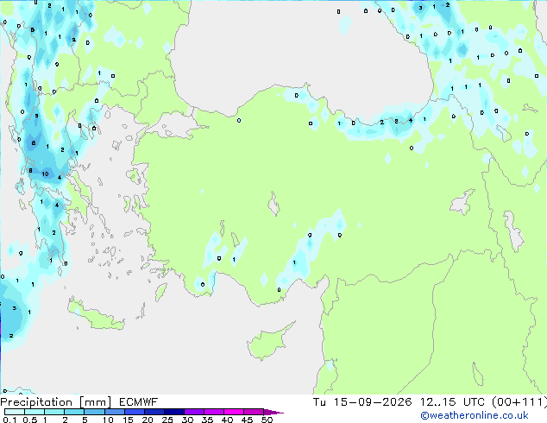Click the island of Cyprus on the map
Viewport: 547px width, 423px height.
268,341
